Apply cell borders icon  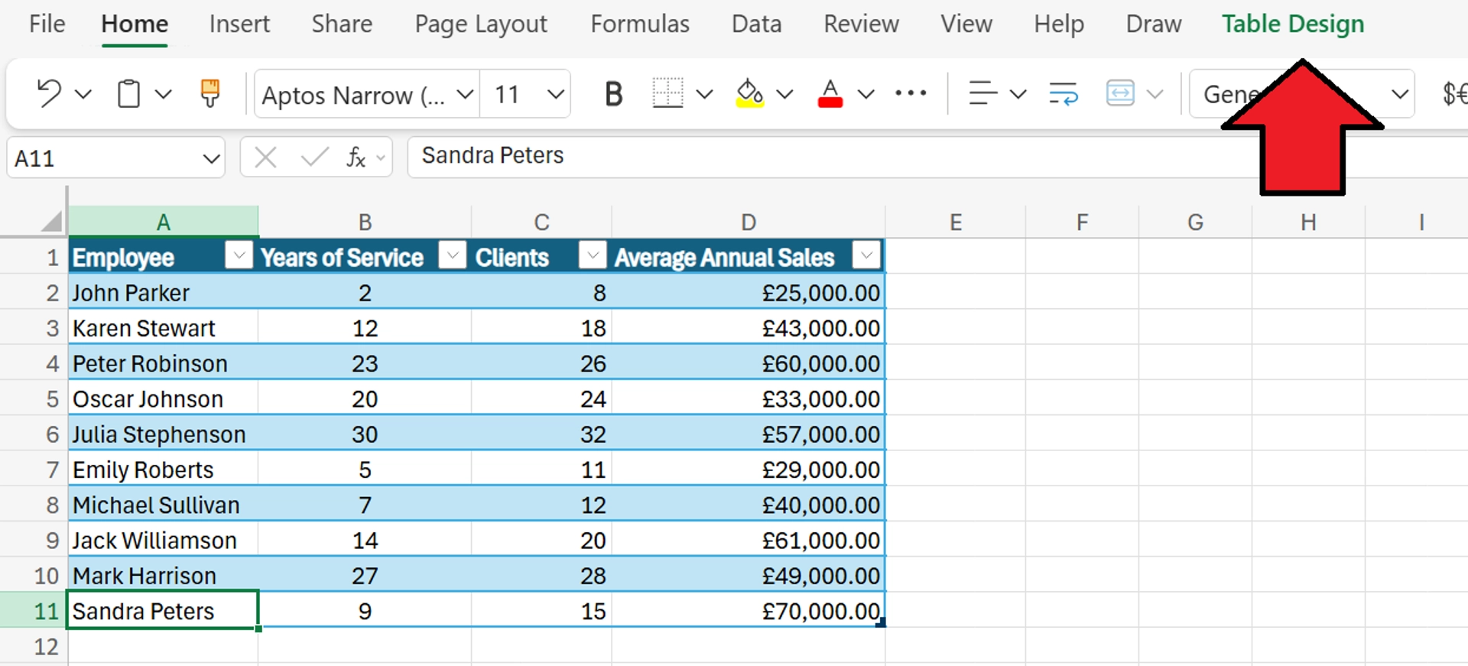click(x=667, y=94)
